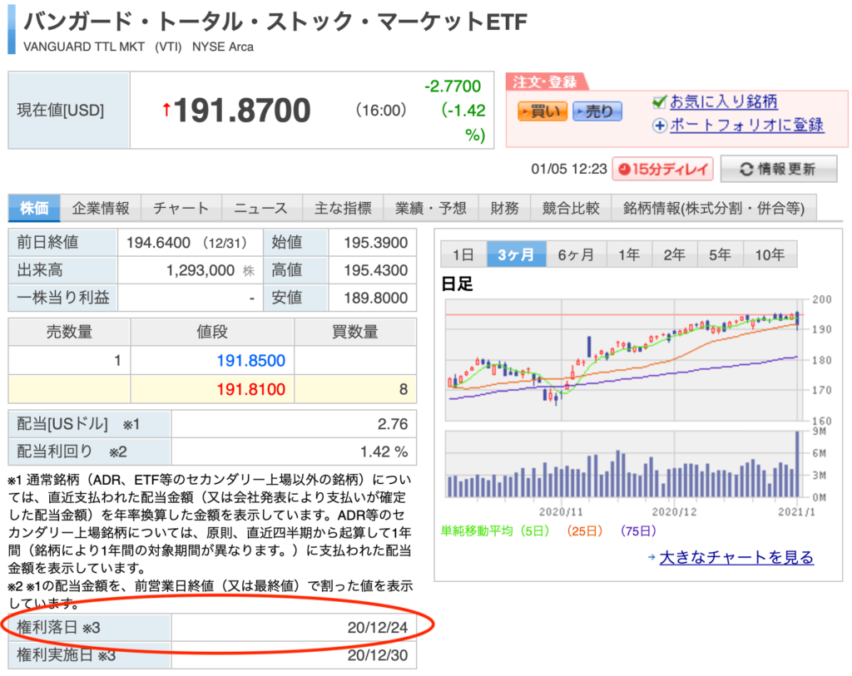
Task: Choose the 1日 chart range
Action: click(463, 254)
